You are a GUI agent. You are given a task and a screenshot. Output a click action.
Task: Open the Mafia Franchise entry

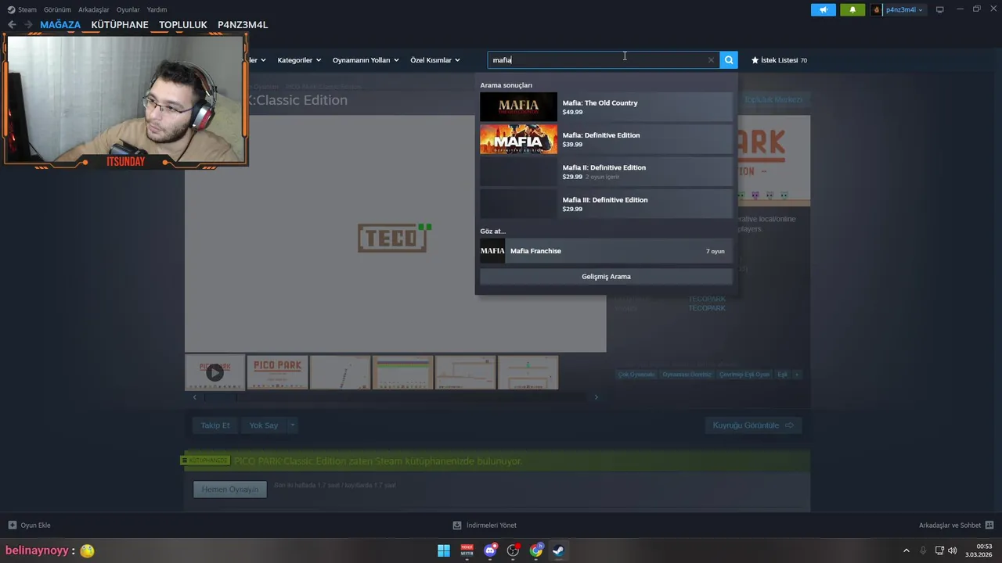tap(606, 251)
